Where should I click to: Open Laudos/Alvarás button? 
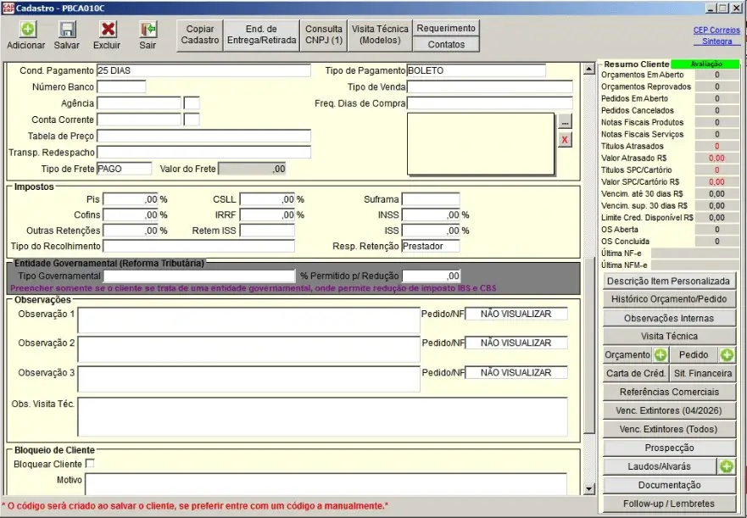(660, 466)
